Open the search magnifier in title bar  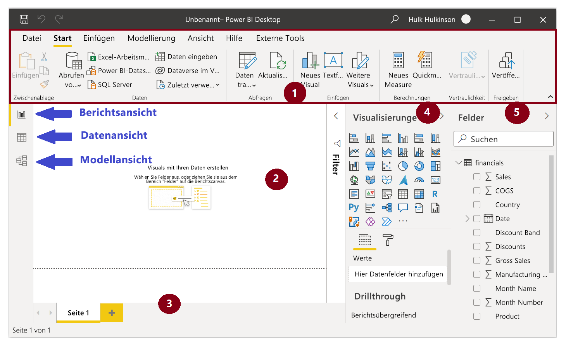pyautogui.click(x=395, y=19)
